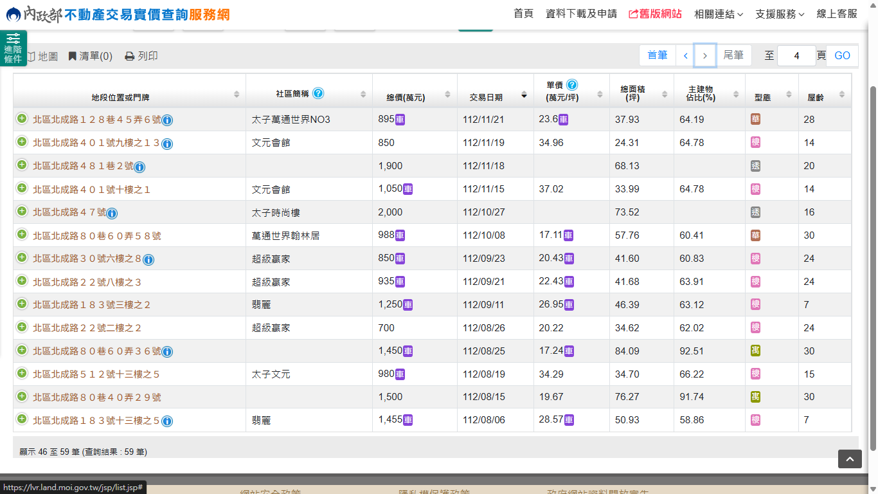Click back-to-top arrow button

pos(850,459)
